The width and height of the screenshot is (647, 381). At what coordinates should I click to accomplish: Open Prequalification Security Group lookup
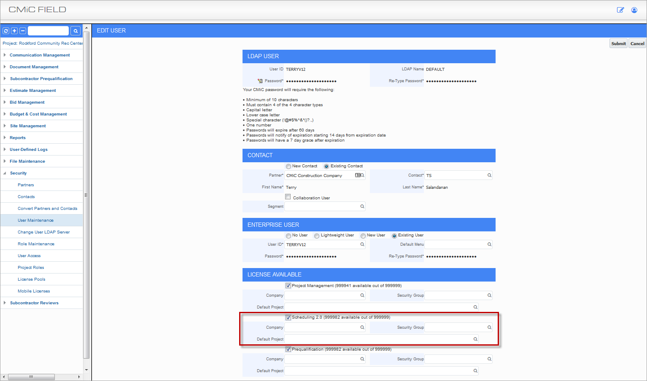tap(489, 359)
